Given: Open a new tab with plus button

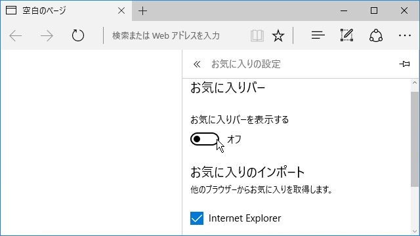Looking at the screenshot, I should click(143, 10).
